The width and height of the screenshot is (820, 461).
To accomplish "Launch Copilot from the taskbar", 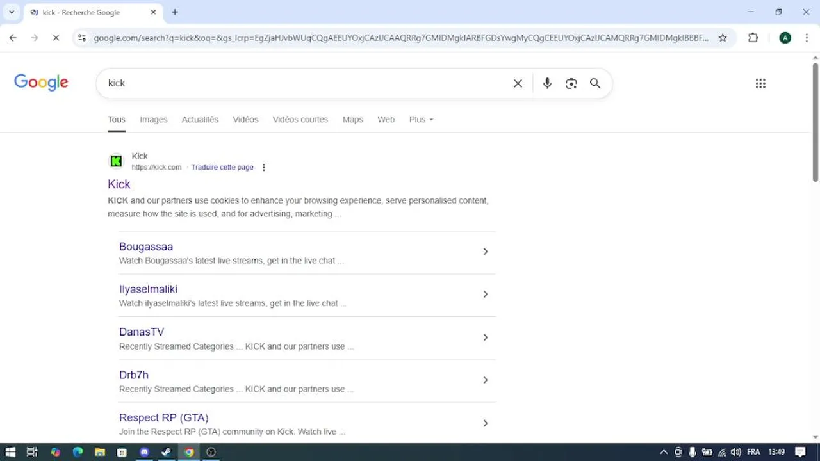I will click(55, 452).
